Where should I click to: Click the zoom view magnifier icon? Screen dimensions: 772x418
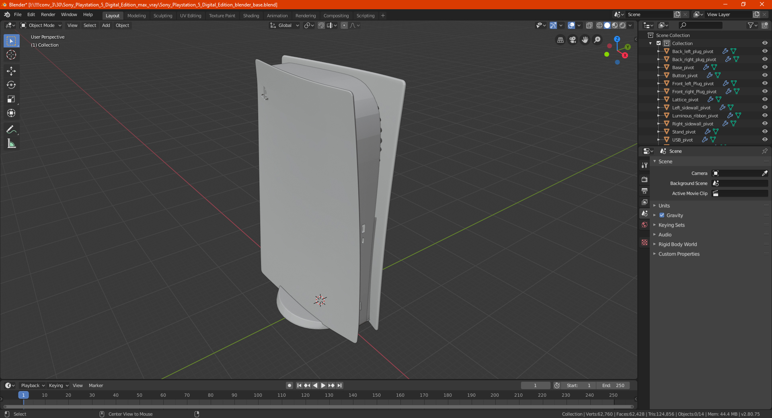point(597,40)
